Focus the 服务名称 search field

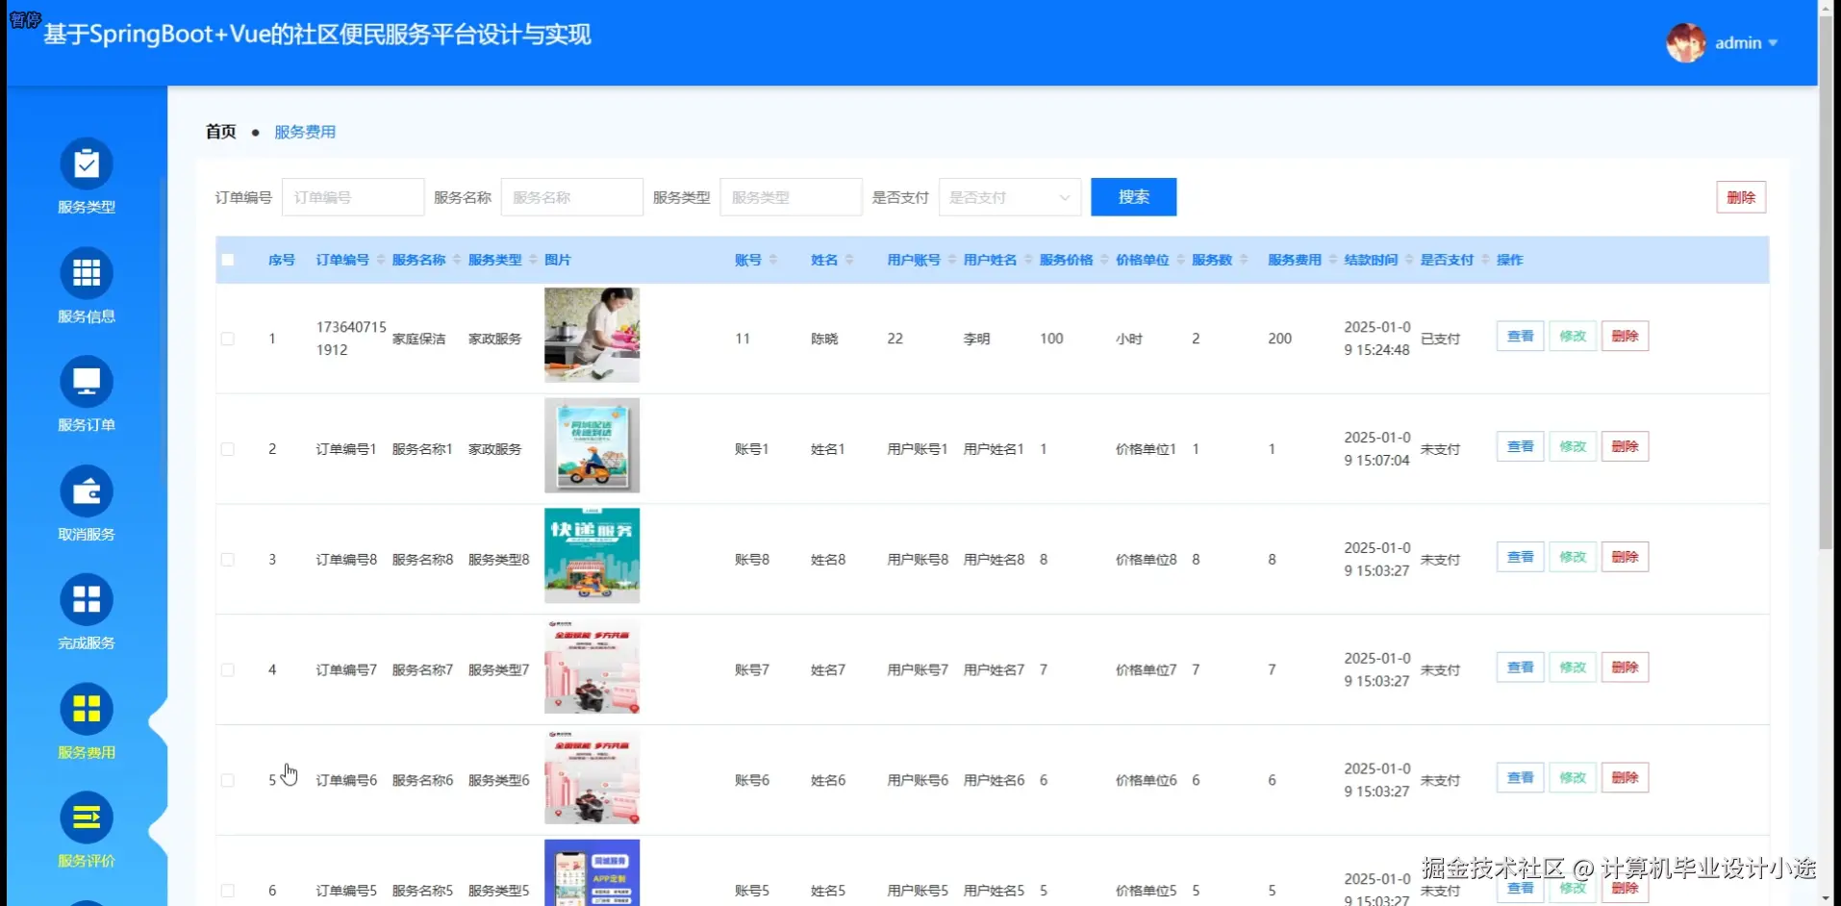(572, 197)
